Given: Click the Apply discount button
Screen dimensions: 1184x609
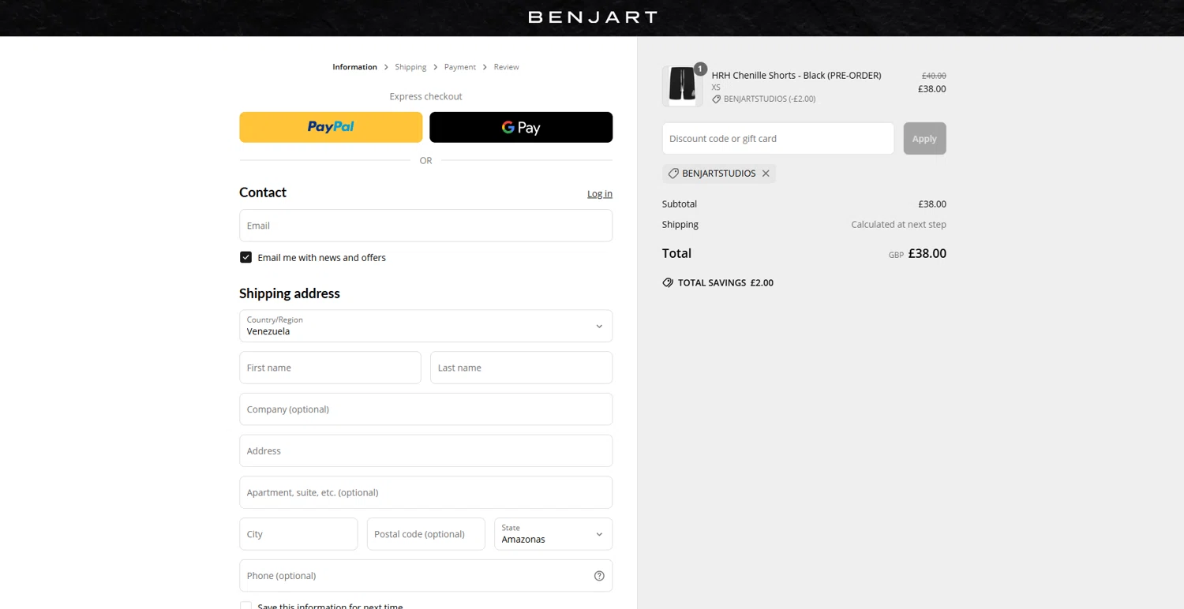Looking at the screenshot, I should (x=924, y=138).
